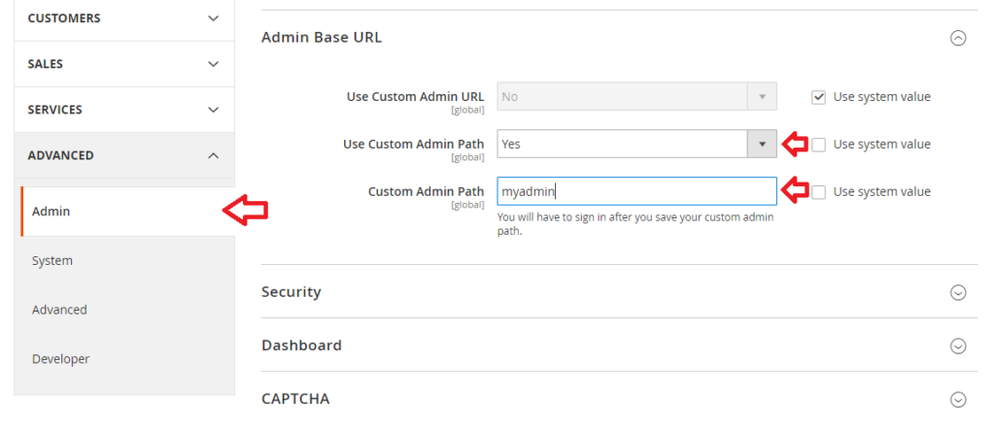
Task: Collapse the Admin Base URL section icon
Action: (957, 38)
